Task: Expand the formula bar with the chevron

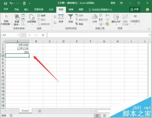Action: [149, 35]
